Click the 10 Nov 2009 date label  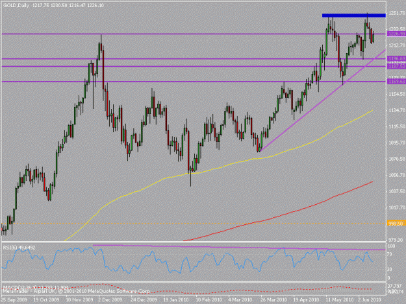[x=79, y=299]
